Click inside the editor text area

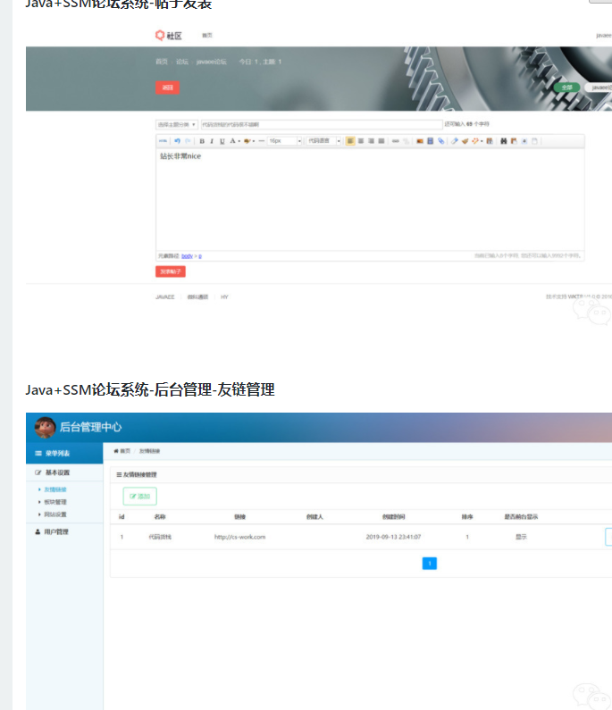(x=370, y=199)
